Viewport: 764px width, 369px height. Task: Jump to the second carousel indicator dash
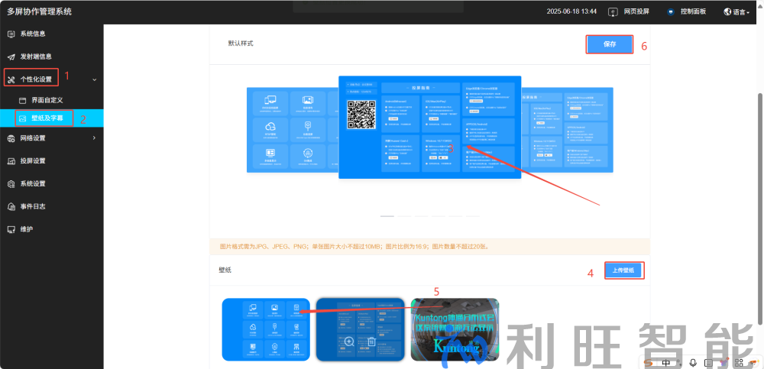click(x=404, y=216)
